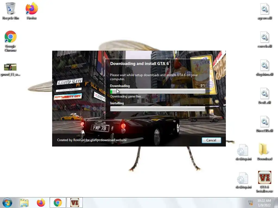Cancel the GTA 6 installation
This screenshot has width=278, height=208.
211,140
